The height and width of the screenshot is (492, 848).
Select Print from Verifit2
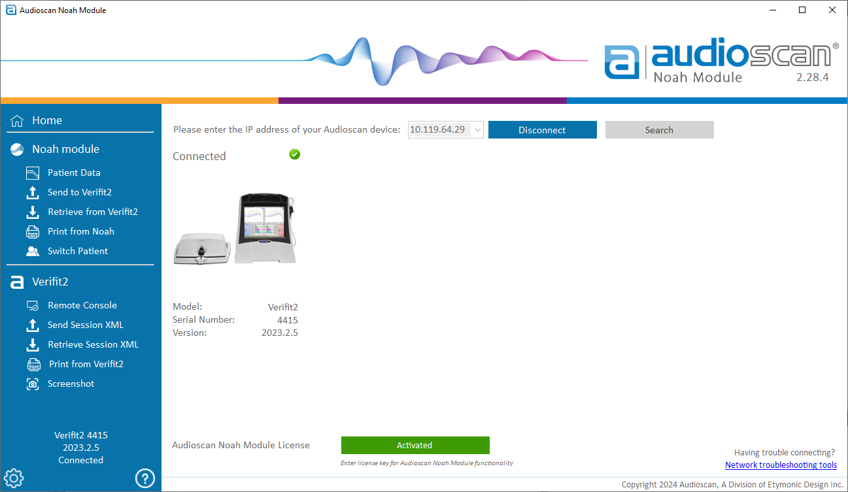86,364
